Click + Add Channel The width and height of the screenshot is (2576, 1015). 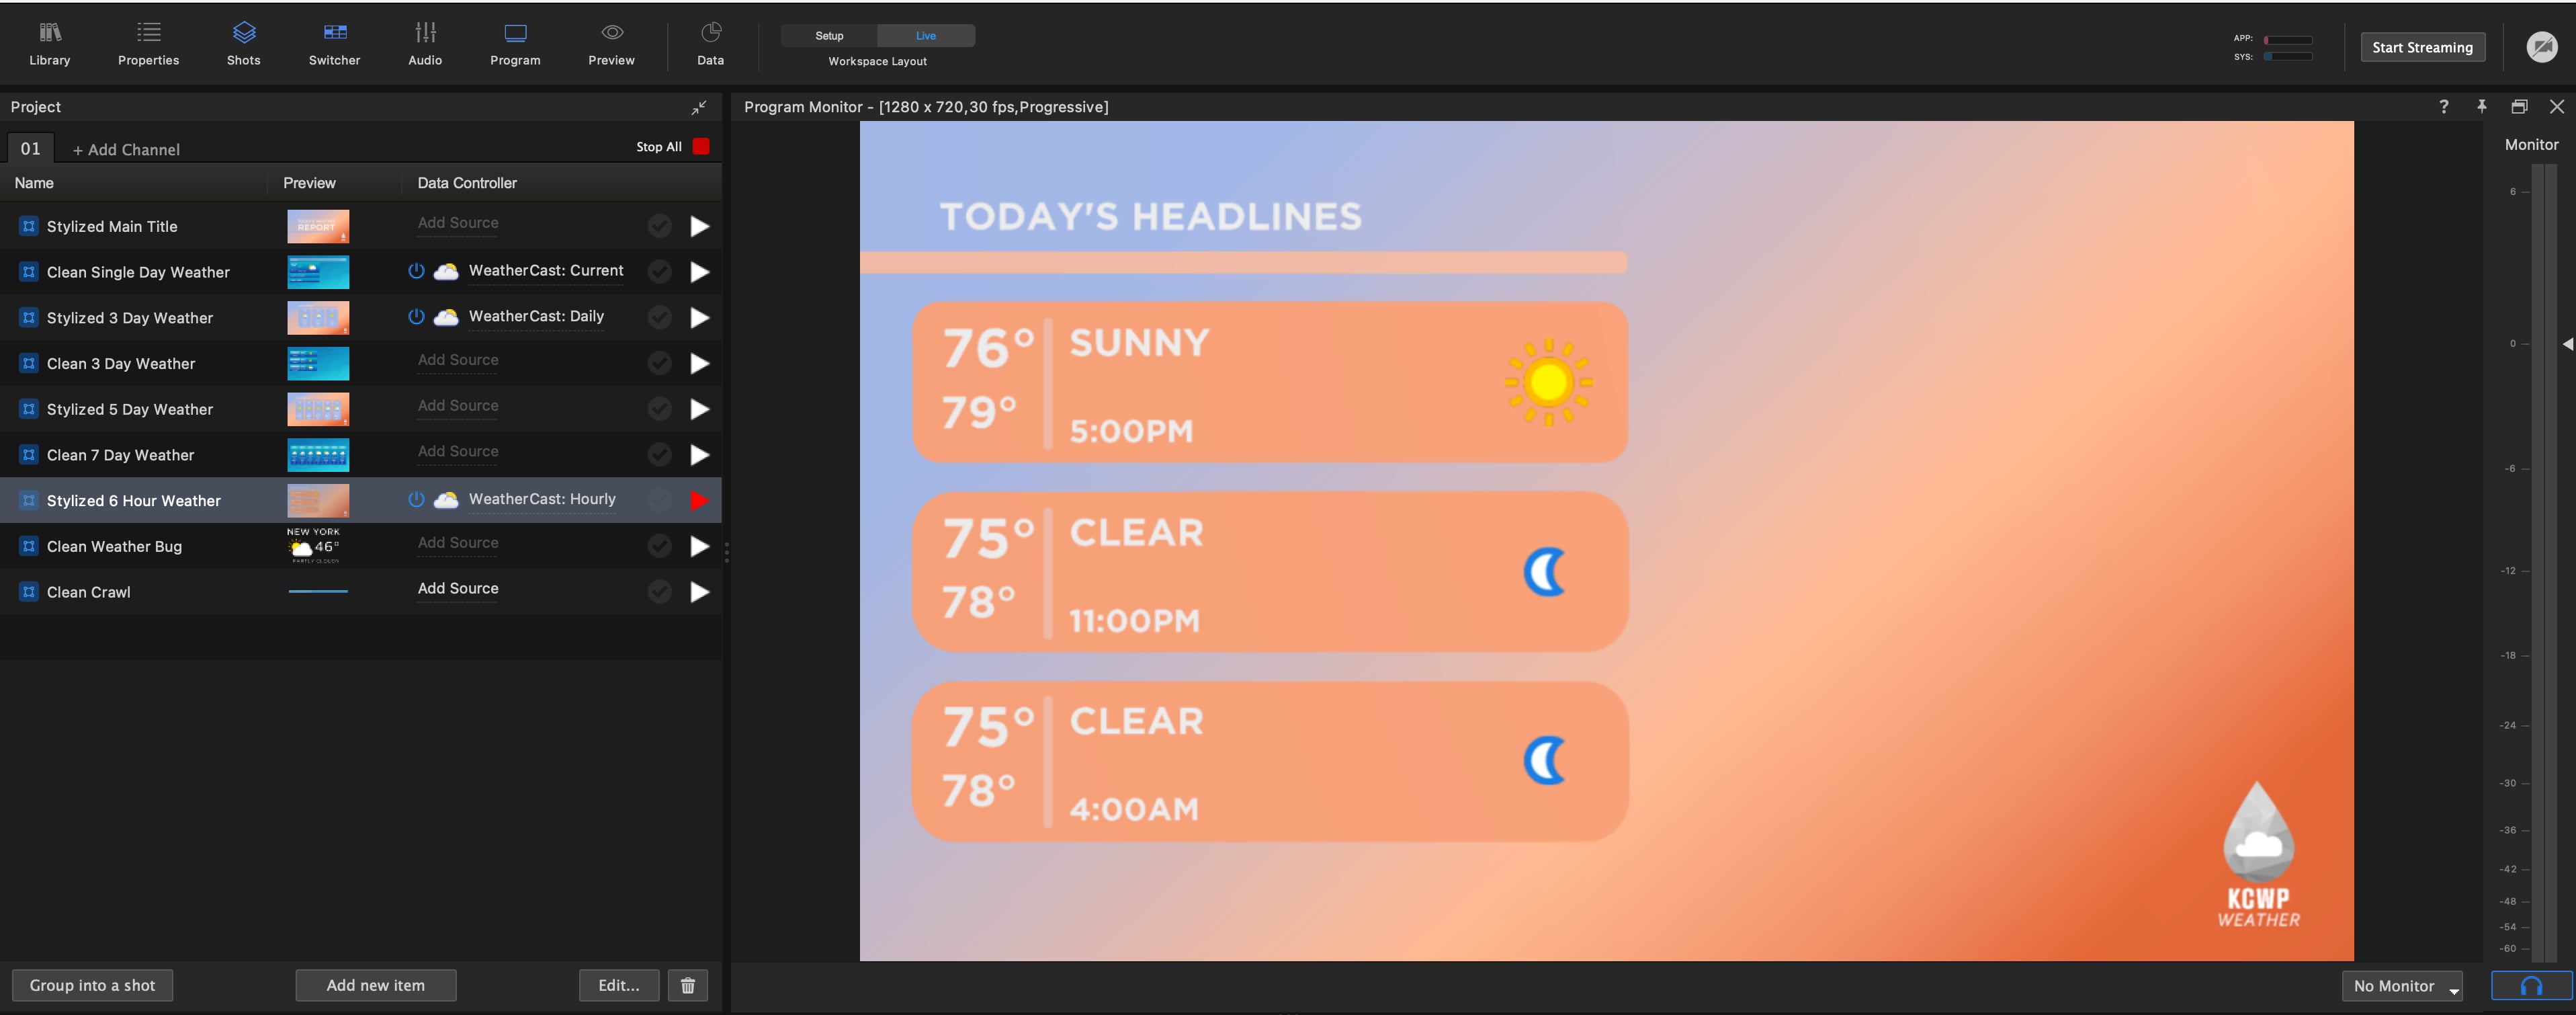[126, 150]
